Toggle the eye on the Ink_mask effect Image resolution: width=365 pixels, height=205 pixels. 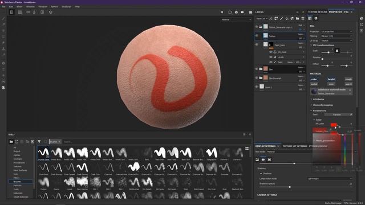271,52
